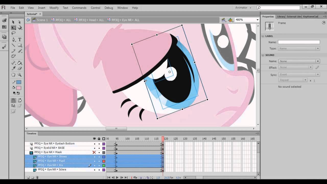The image size is (327, 184).
Task: Toggle visibility of Eye NR Mask layer
Action: 94,152
